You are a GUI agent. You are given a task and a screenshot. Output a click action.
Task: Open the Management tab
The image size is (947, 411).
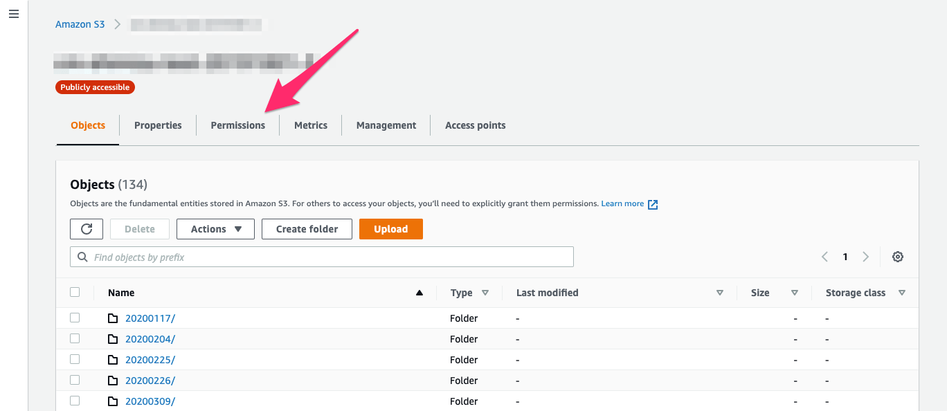386,125
